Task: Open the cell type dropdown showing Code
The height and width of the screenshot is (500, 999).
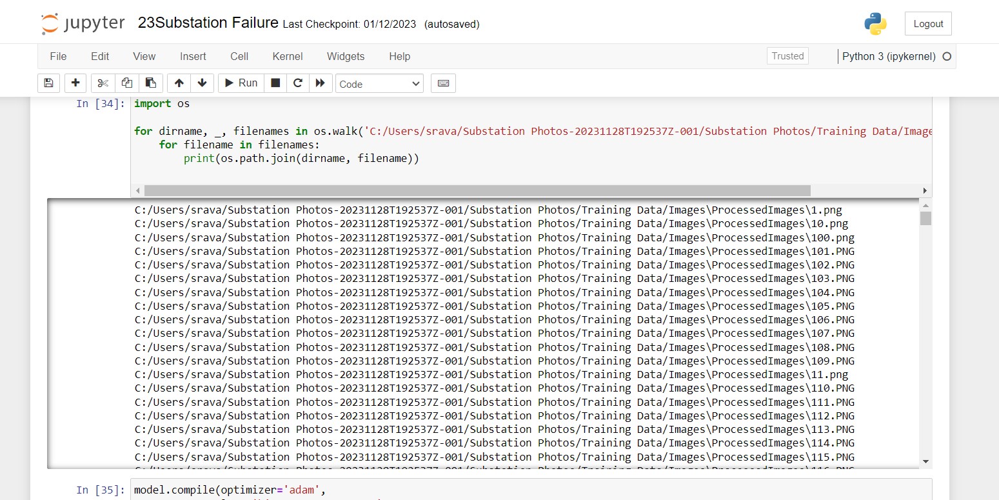Action: 379,83
